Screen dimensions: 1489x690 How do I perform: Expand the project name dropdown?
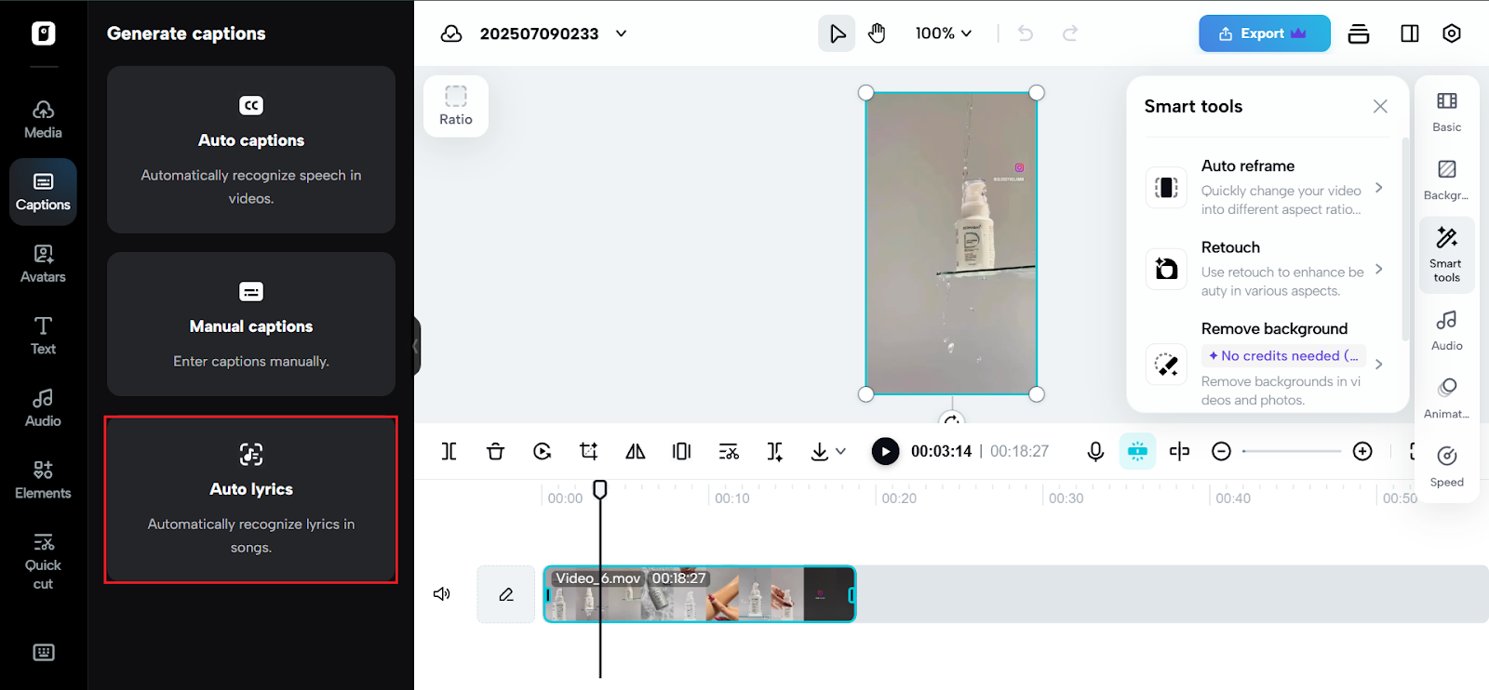(622, 33)
